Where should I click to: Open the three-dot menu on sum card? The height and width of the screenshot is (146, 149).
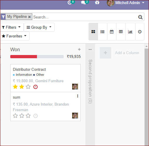click(x=78, y=96)
